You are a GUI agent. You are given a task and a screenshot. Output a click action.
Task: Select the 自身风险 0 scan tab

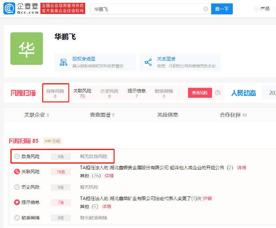point(55,93)
